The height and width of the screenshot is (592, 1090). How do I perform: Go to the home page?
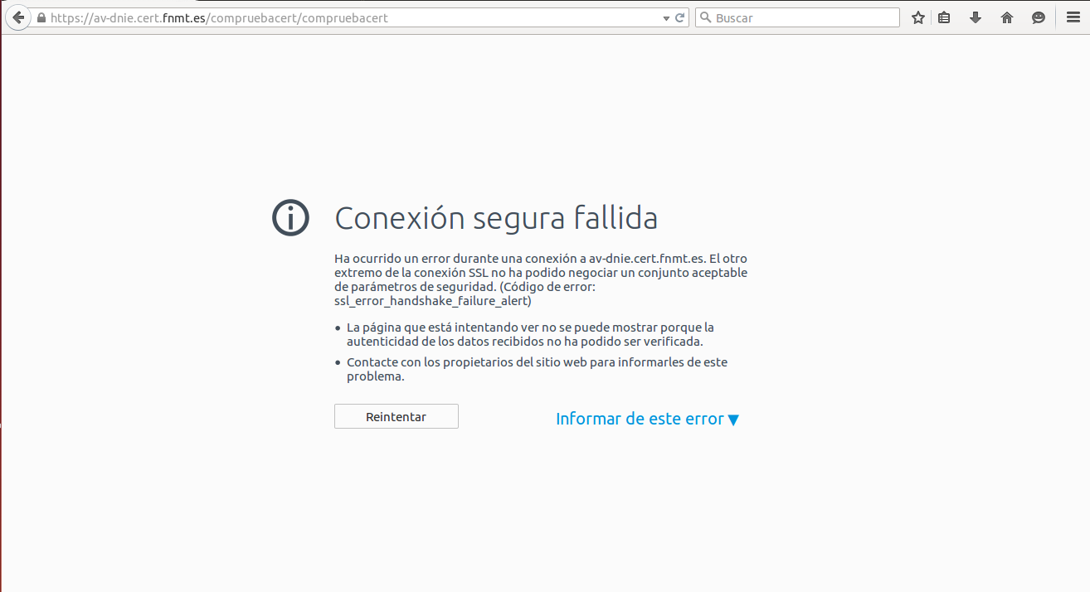[x=1006, y=17]
